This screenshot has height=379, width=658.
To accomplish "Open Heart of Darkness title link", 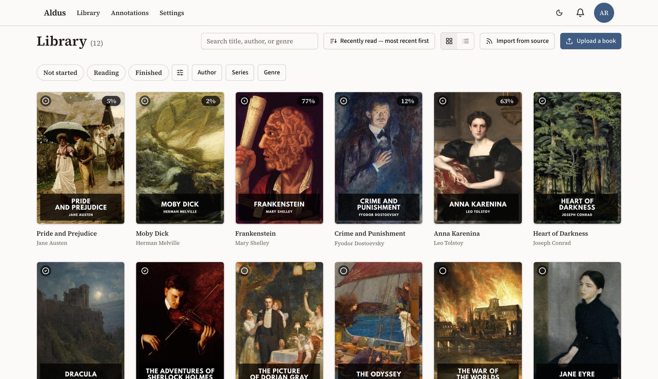I will [561, 233].
